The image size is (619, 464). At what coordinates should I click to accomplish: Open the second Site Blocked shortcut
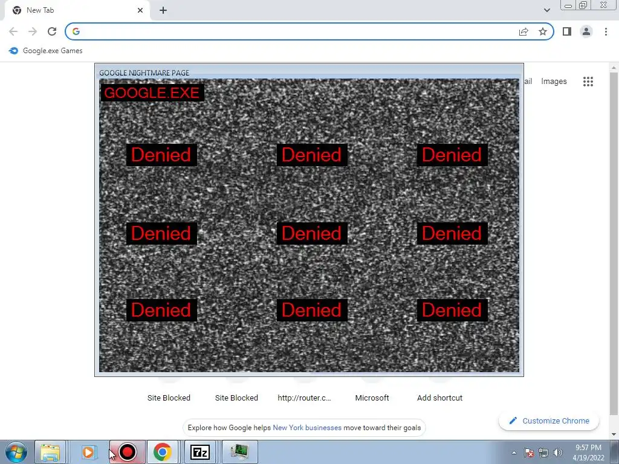[x=236, y=398]
